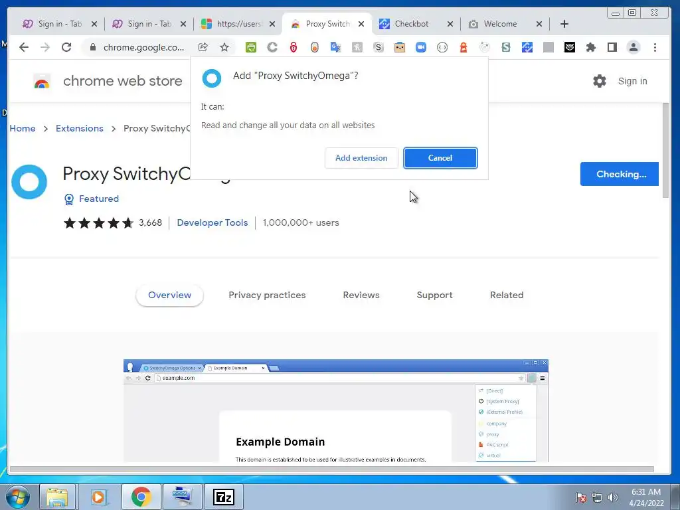The image size is (680, 510).
Task: Open a new browser tab
Action: tap(564, 24)
